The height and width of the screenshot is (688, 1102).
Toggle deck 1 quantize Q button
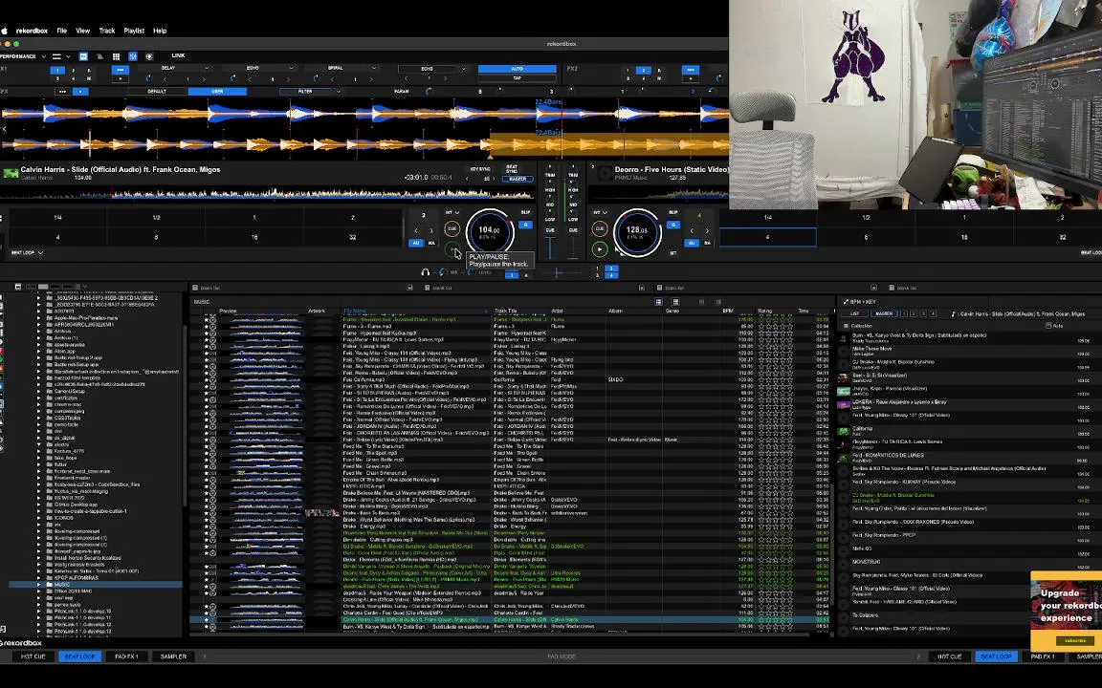[x=525, y=225]
